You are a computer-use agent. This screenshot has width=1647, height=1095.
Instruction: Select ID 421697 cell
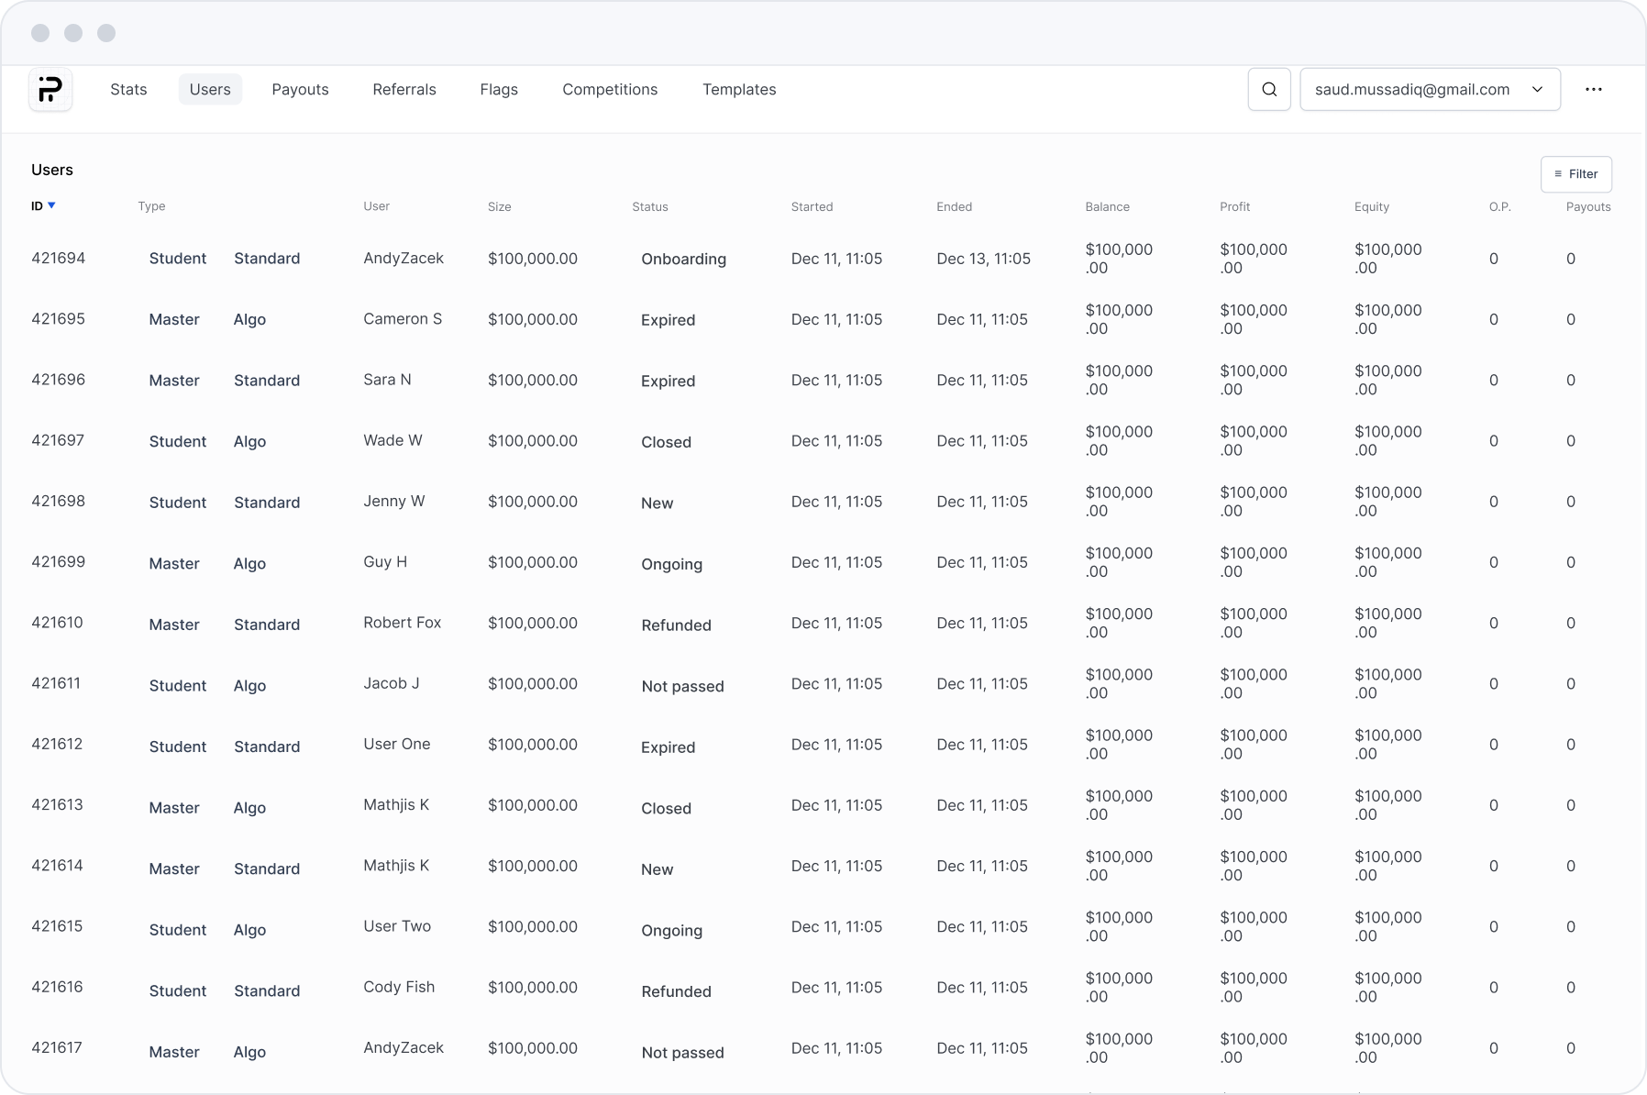click(58, 439)
